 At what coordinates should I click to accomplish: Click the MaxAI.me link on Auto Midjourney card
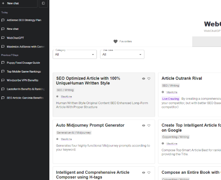(66, 139)
